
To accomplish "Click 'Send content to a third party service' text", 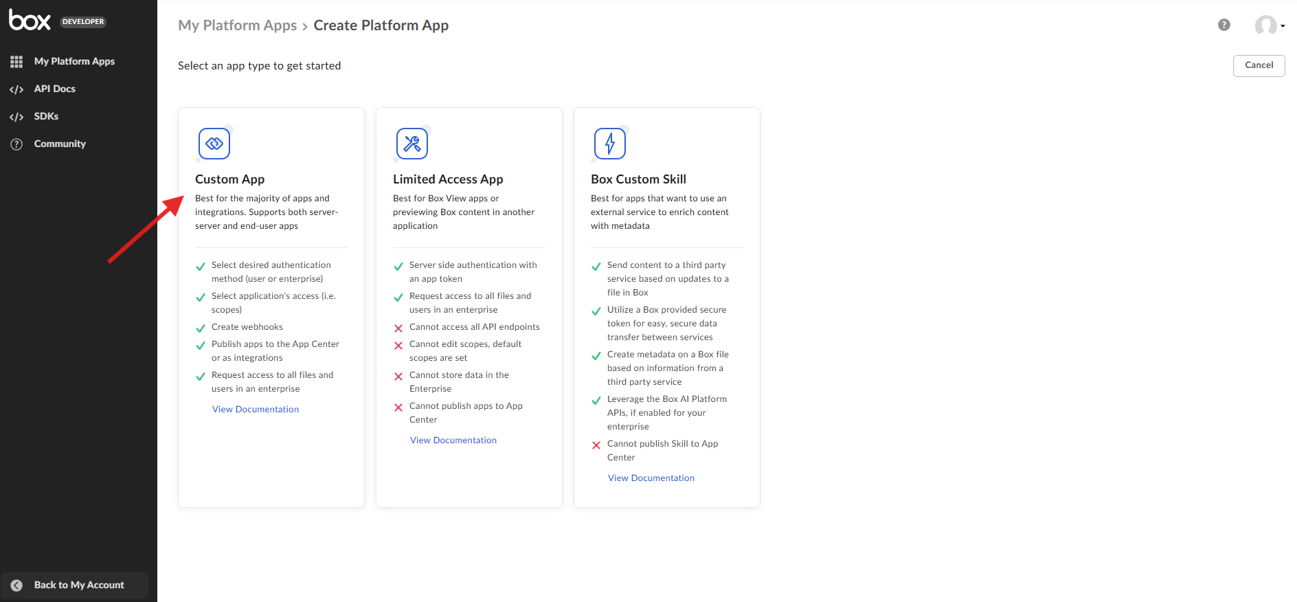I will pyautogui.click(x=668, y=279).
